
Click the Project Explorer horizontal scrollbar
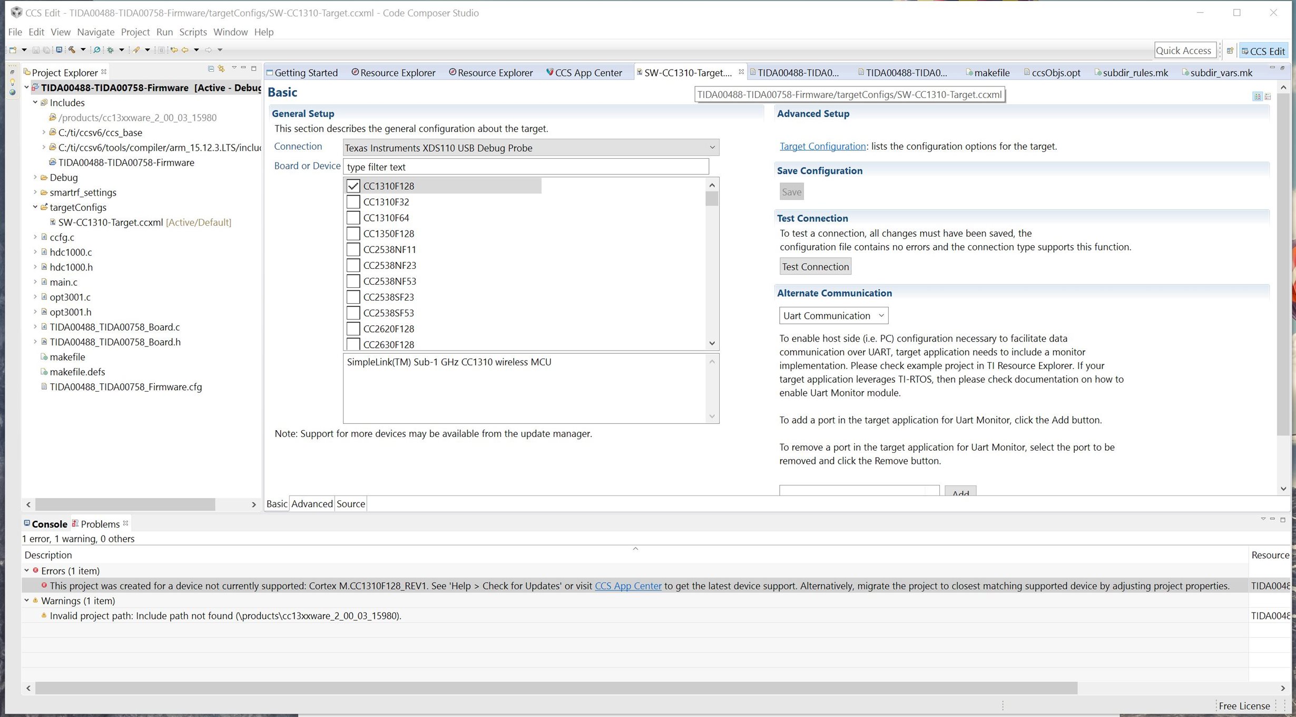point(125,504)
